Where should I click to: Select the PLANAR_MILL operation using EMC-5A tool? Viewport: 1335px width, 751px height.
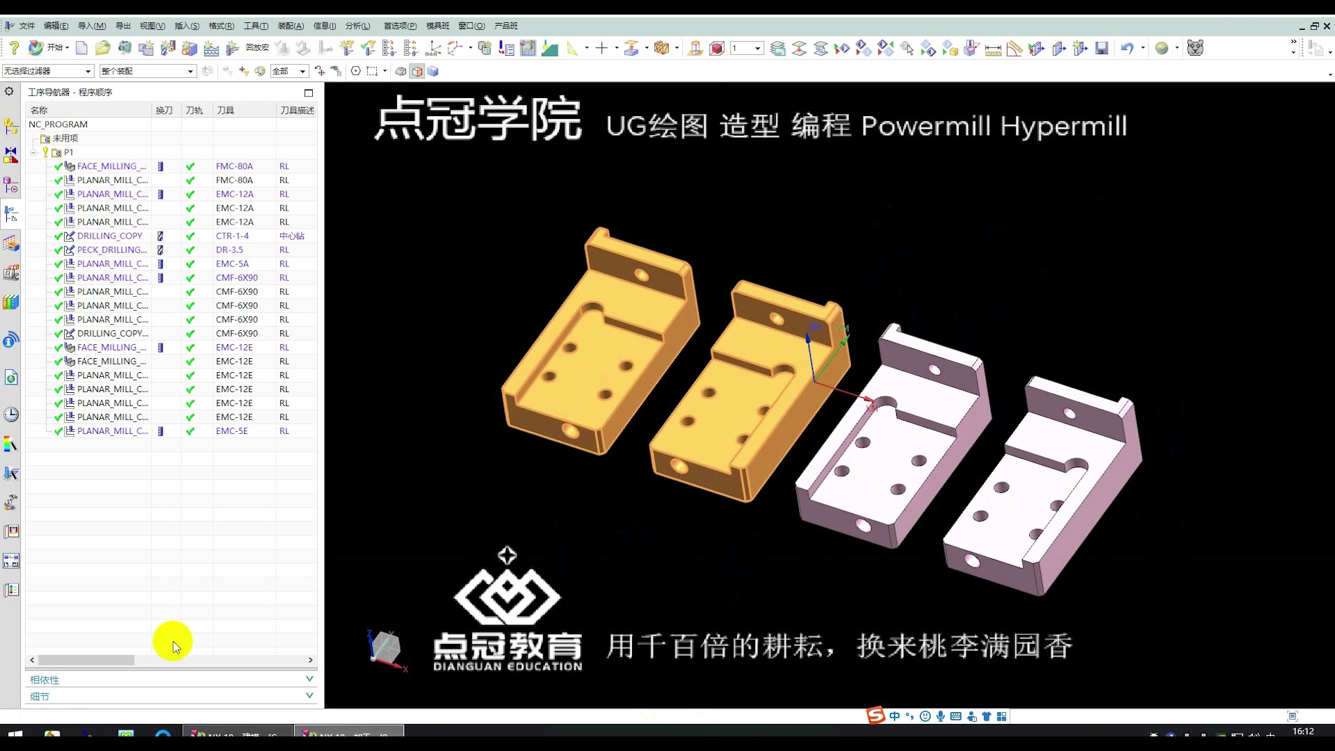pyautogui.click(x=113, y=264)
